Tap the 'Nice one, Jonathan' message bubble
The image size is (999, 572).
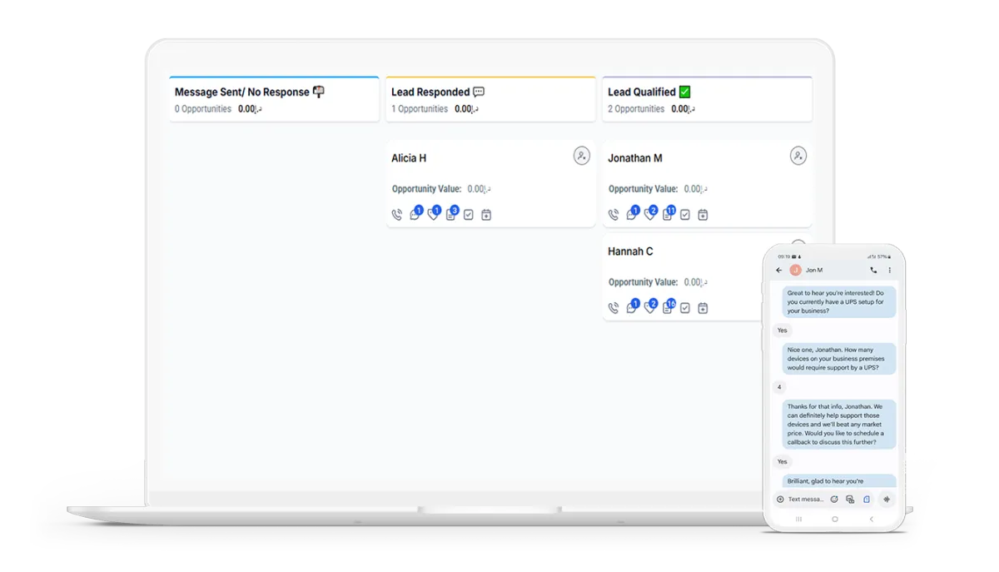[x=839, y=359]
